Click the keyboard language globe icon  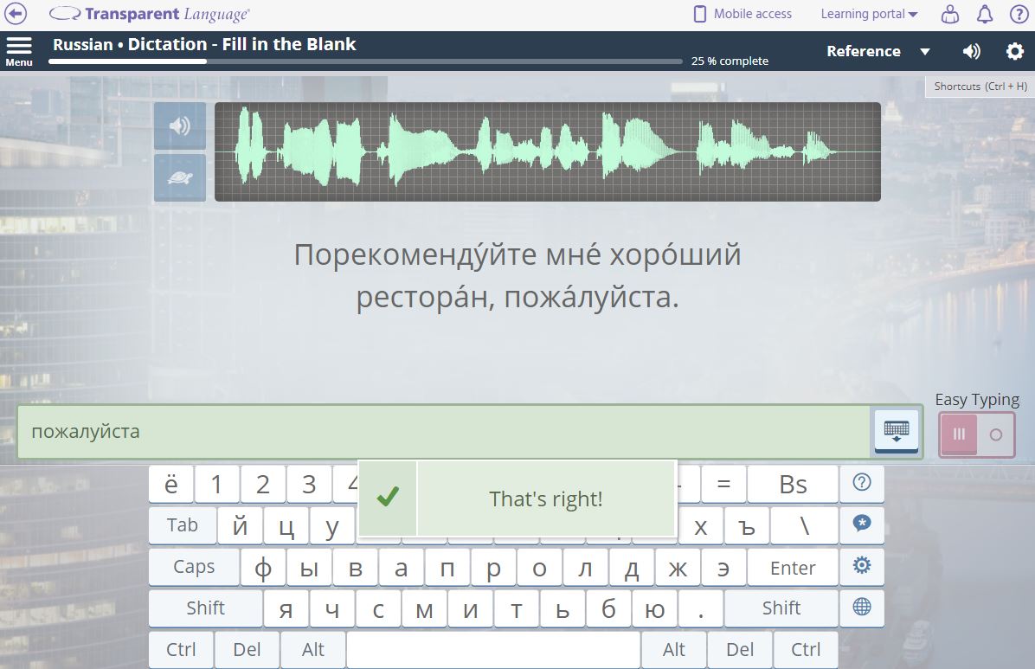[x=861, y=607]
